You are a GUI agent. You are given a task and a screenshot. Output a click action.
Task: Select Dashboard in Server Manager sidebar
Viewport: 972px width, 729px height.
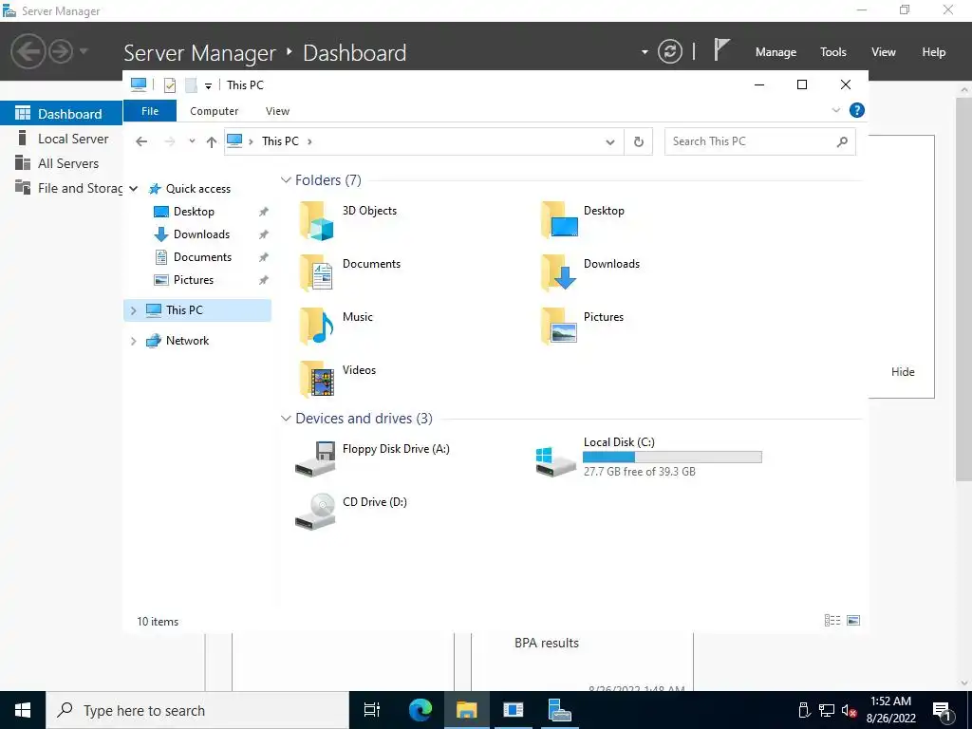pos(62,114)
